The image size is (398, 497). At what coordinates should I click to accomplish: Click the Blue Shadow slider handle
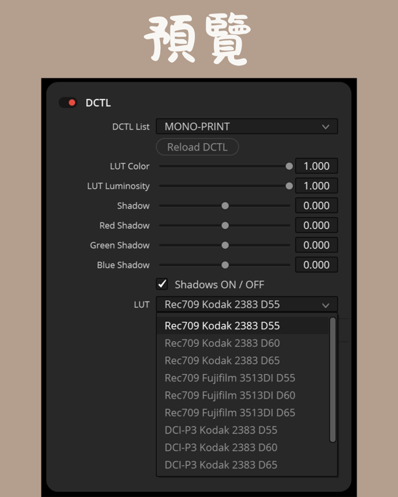(x=225, y=265)
